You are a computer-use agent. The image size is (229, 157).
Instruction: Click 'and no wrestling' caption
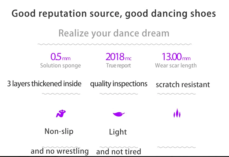coord(60,151)
